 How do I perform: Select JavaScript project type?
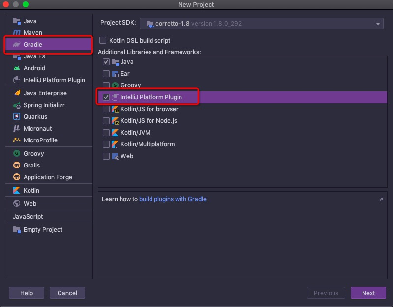click(28, 217)
